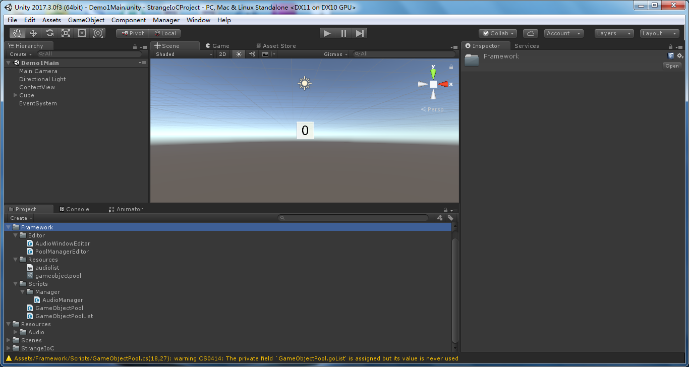Toggle scene lighting sun icon
689x367 pixels.
pyautogui.click(x=239, y=54)
